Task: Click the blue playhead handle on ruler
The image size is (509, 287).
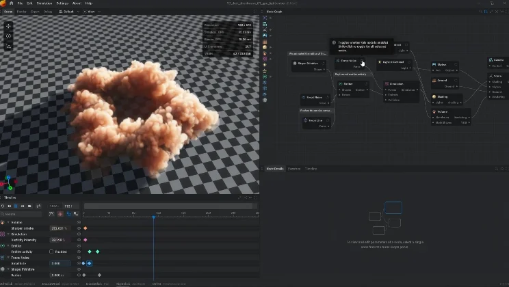Action: (153, 217)
